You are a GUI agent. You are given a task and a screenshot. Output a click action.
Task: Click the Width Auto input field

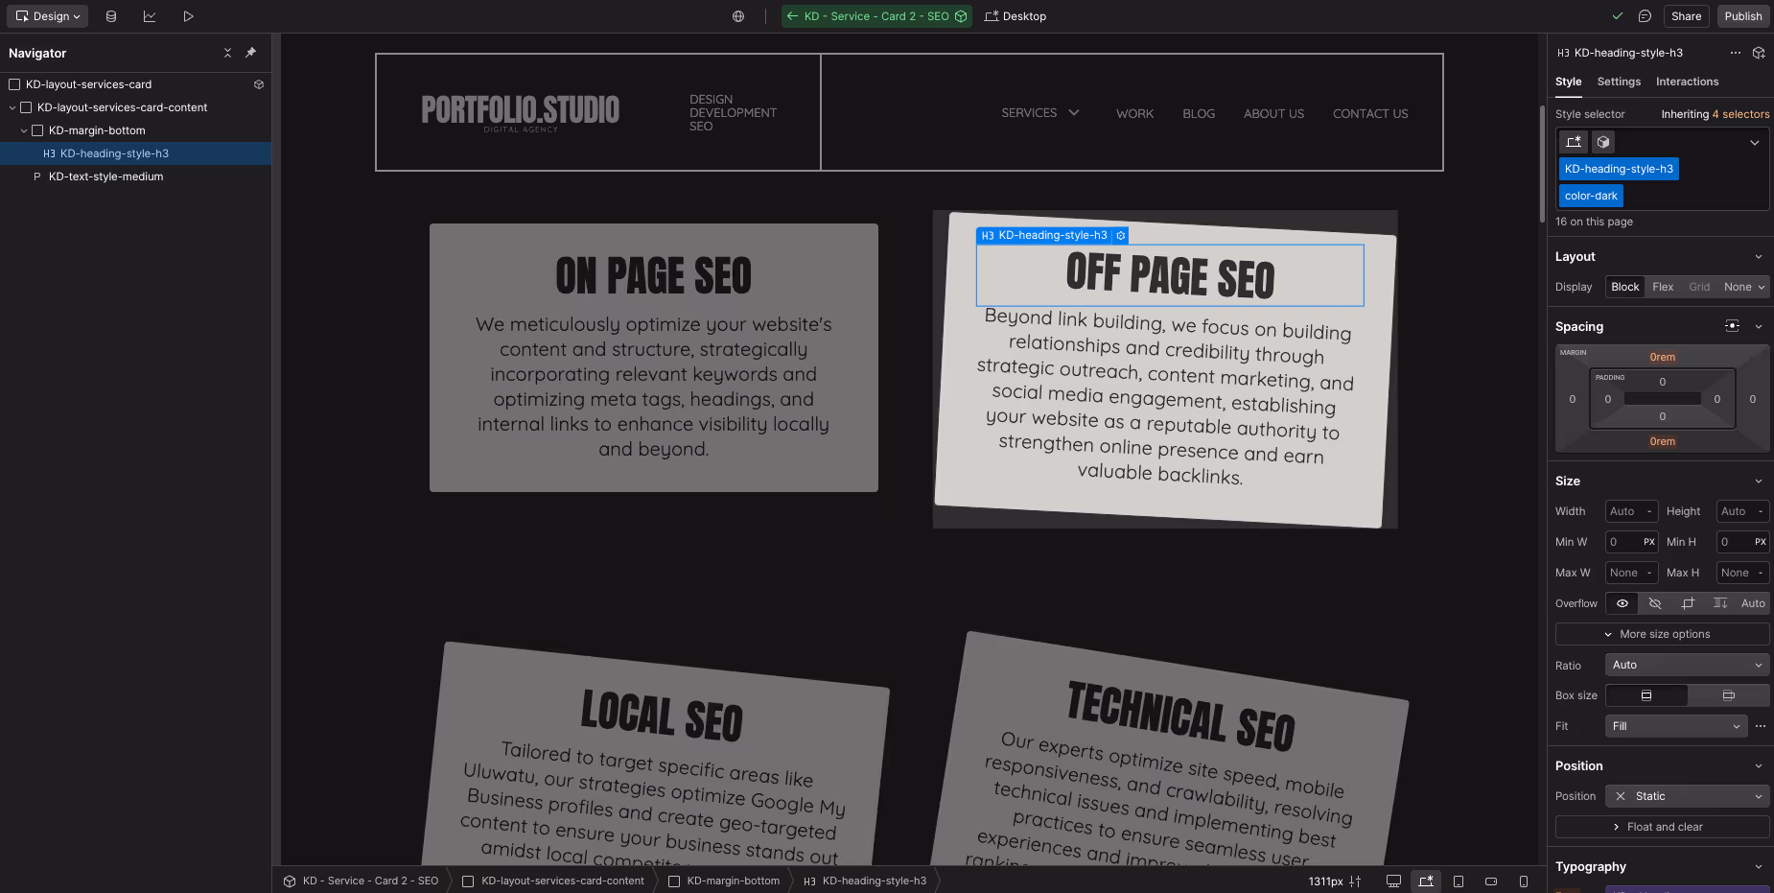tap(1631, 511)
